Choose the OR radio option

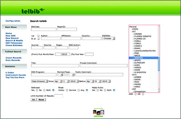tap(143, 94)
